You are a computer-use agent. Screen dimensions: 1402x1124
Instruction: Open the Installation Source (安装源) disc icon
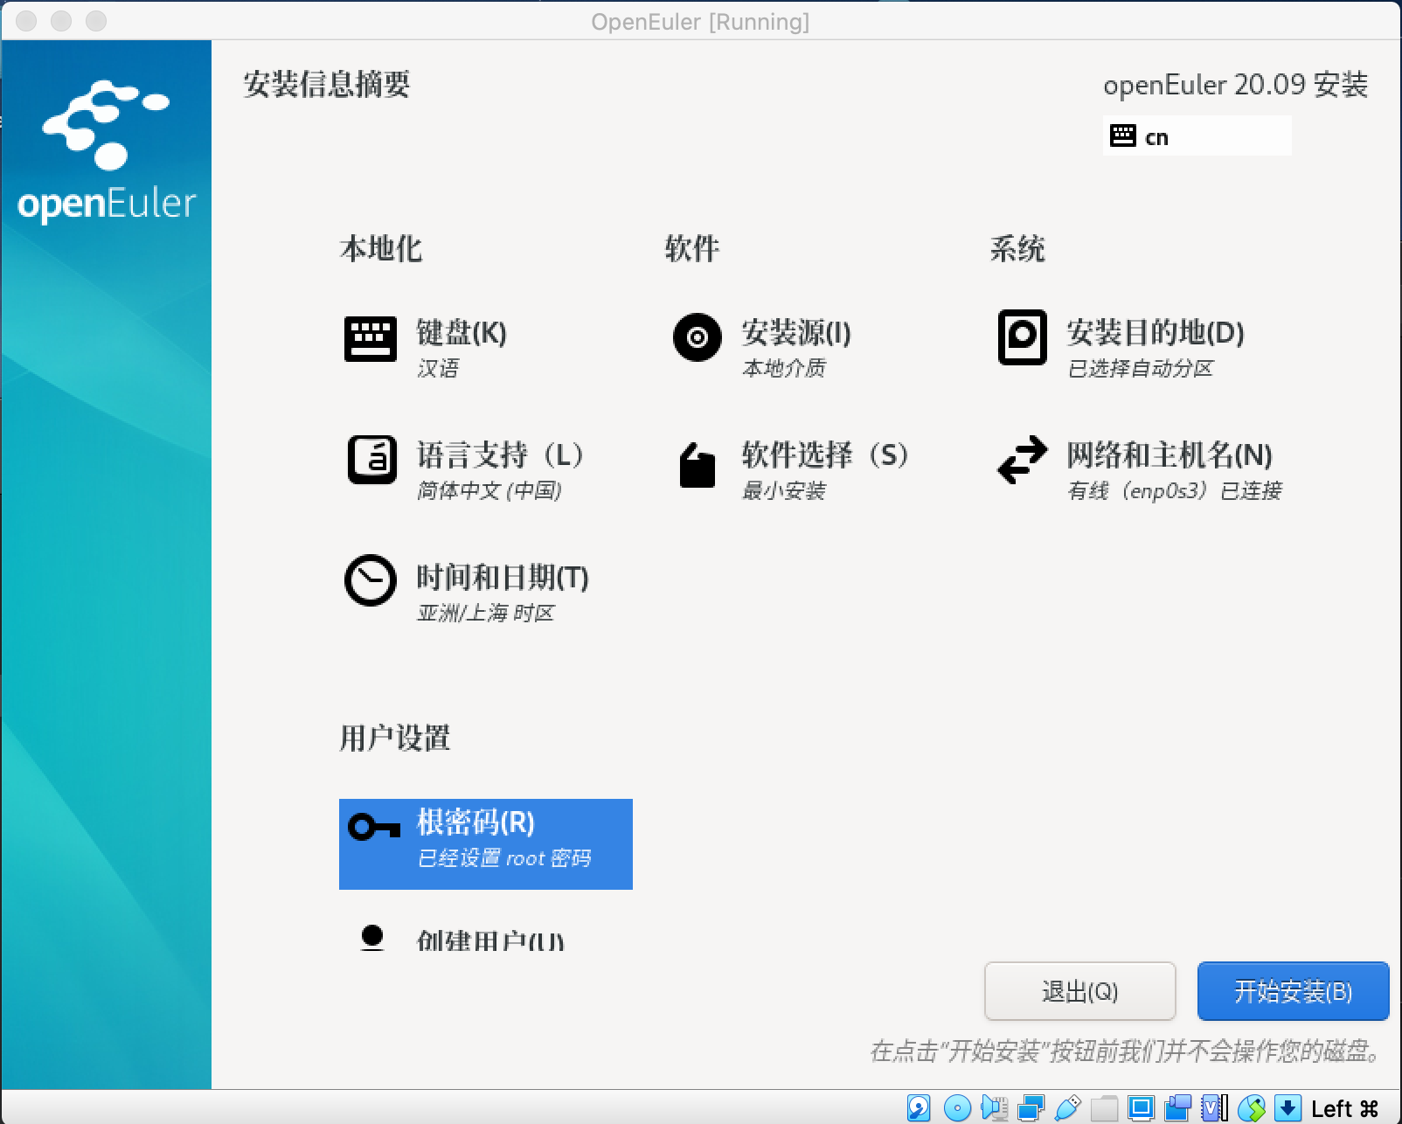(x=698, y=337)
